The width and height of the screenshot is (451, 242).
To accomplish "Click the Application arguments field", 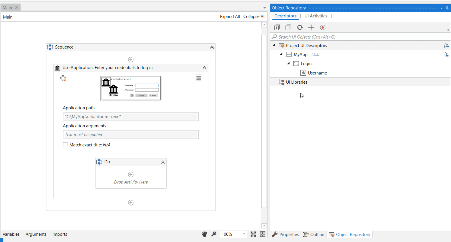I will click(x=131, y=134).
